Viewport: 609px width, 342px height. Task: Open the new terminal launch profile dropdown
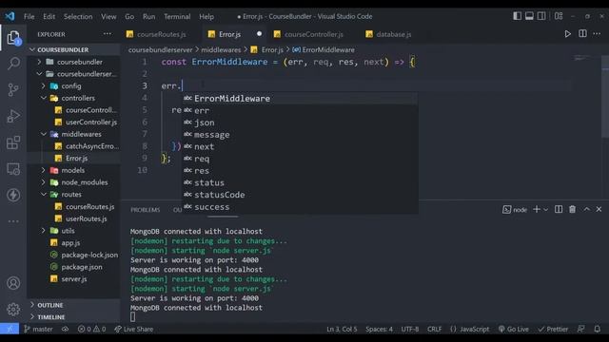coord(545,209)
